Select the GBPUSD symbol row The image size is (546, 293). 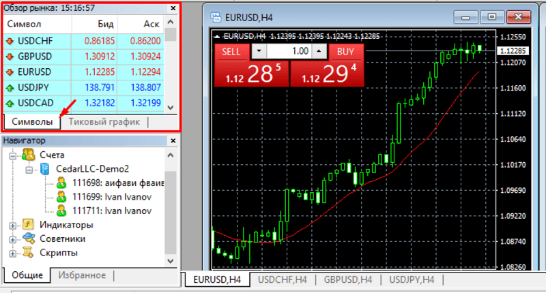(83, 57)
